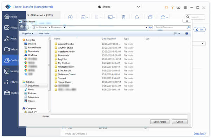211x138 pixels.
Task: Select the AnyMP4 Studio folder
Action: pyautogui.click(x=65, y=48)
